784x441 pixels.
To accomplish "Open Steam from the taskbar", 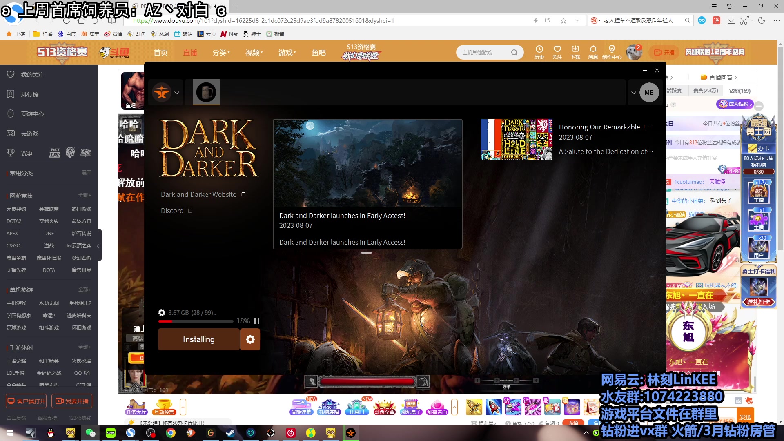I will click(x=230, y=433).
